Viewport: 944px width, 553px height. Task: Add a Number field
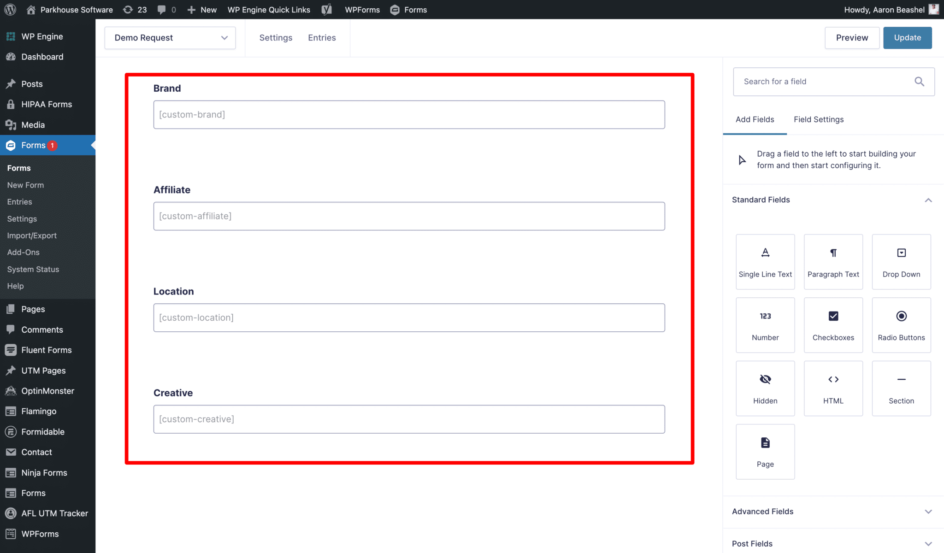click(765, 325)
